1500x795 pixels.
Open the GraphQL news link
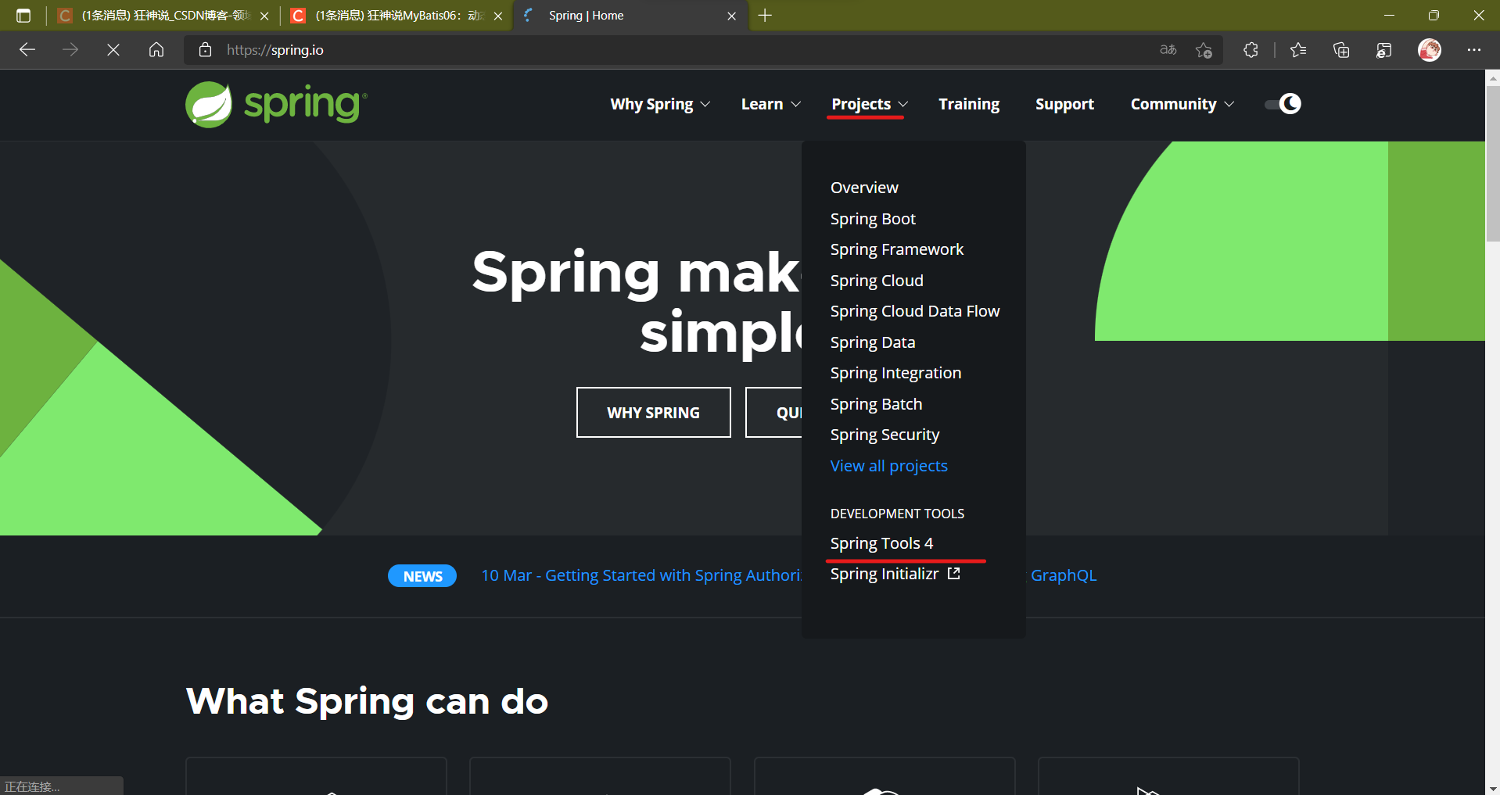[1063, 575]
